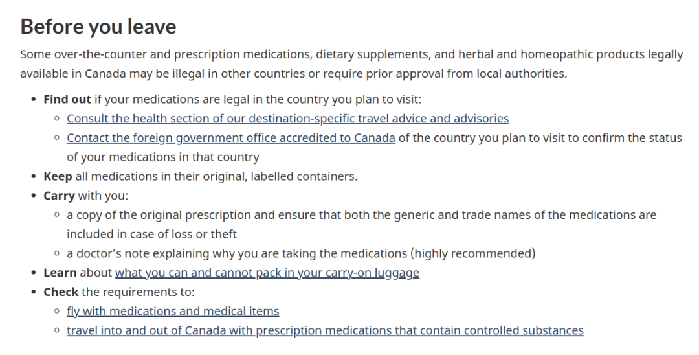The height and width of the screenshot is (355, 699).
Task: Click the "Before you leave" heading
Action: pyautogui.click(x=98, y=27)
